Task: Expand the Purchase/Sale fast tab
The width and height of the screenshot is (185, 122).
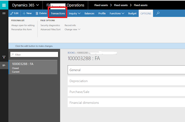Action: tap(126, 92)
